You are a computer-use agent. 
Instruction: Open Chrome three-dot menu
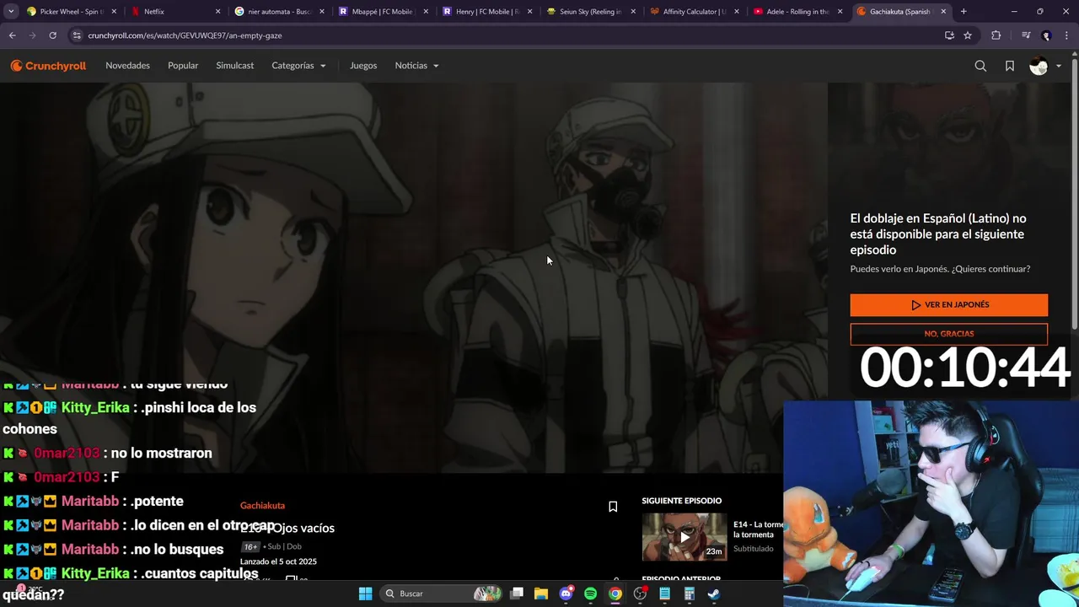pyautogui.click(x=1067, y=35)
